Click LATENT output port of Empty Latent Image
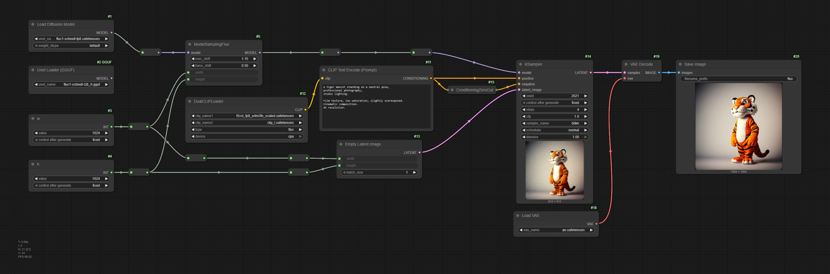830x274 pixels. (x=420, y=152)
